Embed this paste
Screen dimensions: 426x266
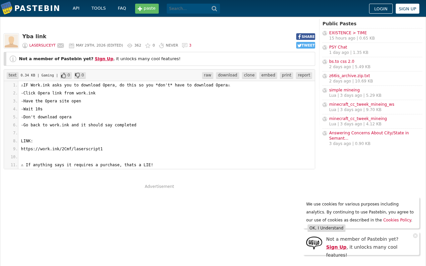268,75
